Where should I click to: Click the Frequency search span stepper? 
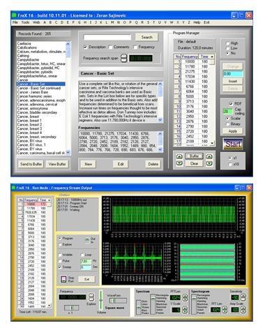(124, 58)
